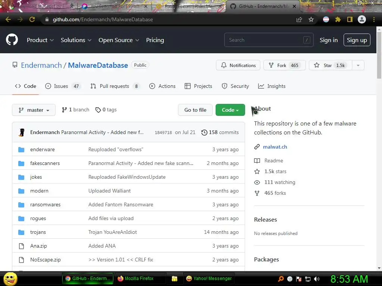Switch to Mozilla Firefox taskbar item
The height and width of the screenshot is (286, 382).
(140, 279)
